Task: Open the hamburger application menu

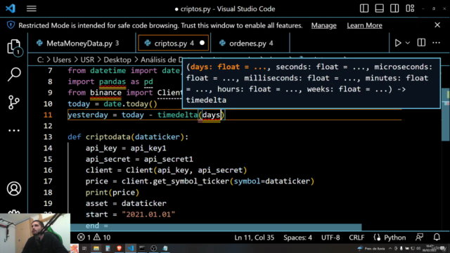Action: click(x=32, y=8)
